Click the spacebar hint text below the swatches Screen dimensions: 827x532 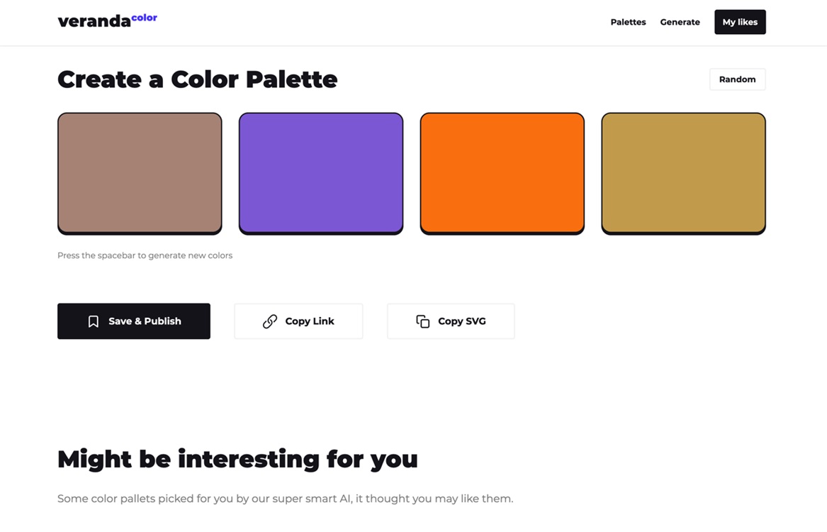(x=145, y=255)
